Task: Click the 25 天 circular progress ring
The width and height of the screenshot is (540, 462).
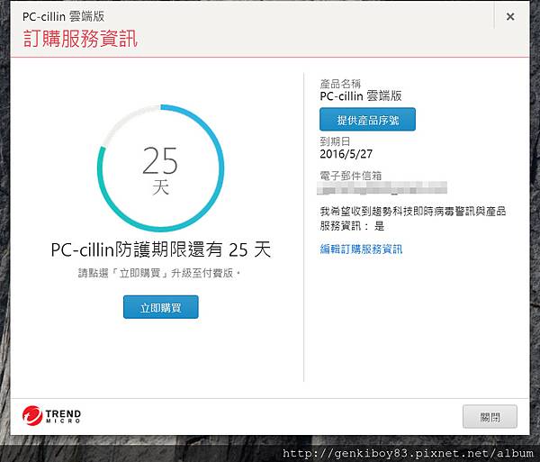Action: 160,168
